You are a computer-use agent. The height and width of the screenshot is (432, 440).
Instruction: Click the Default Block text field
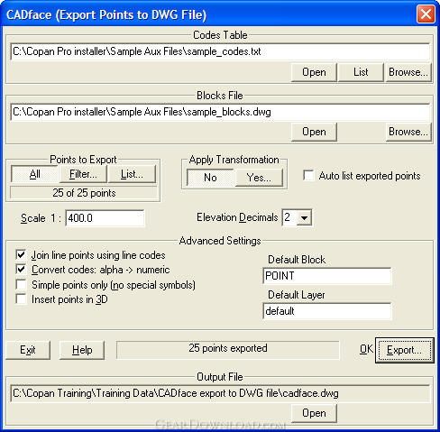[327, 276]
